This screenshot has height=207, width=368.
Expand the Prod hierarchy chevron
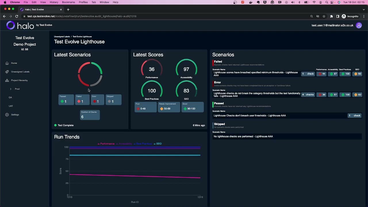coord(11,89)
